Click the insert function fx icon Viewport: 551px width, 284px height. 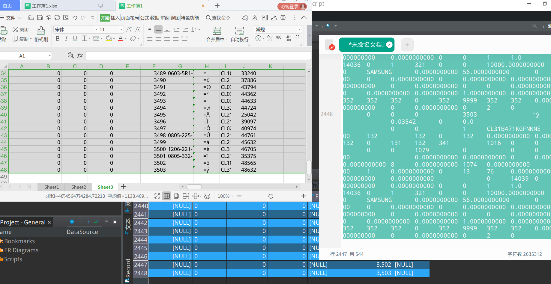tap(80, 55)
